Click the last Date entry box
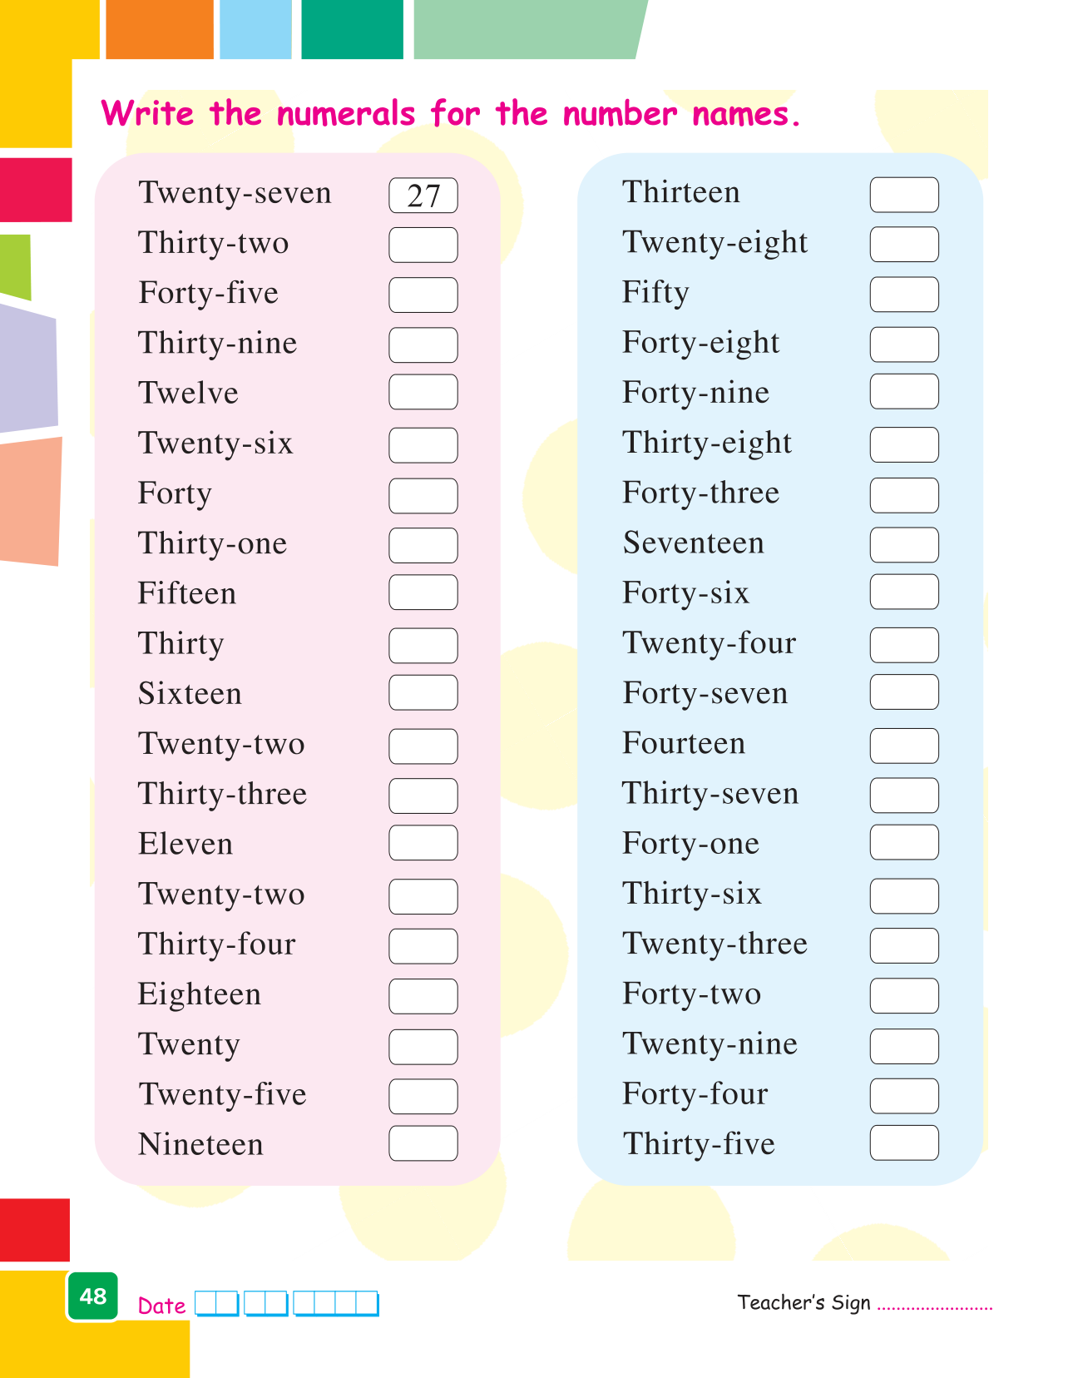Screen dimensions: 1078x1378 point(368,1303)
